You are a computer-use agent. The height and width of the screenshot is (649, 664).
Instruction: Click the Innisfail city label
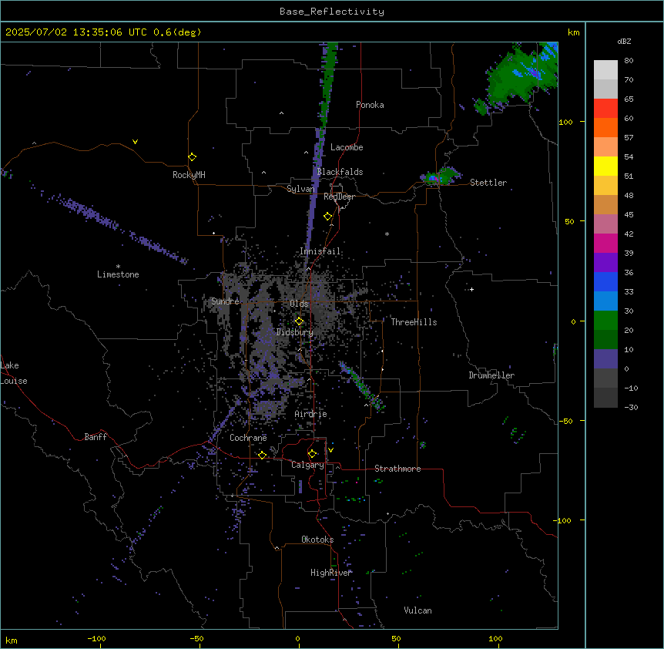point(320,251)
